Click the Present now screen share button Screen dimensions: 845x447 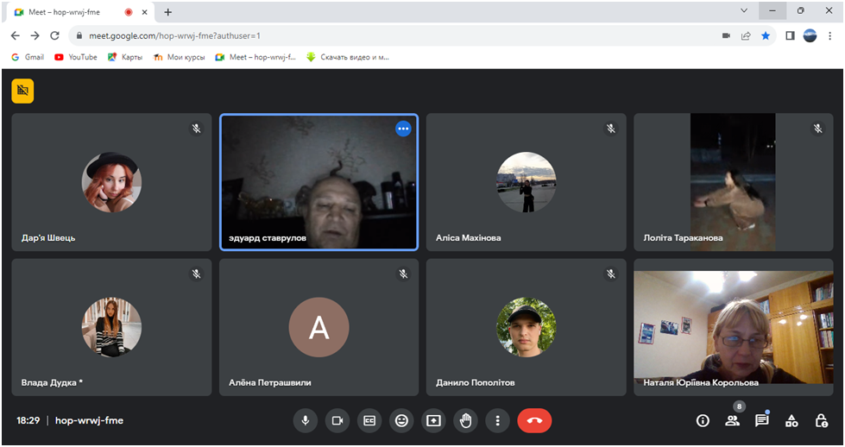434,420
